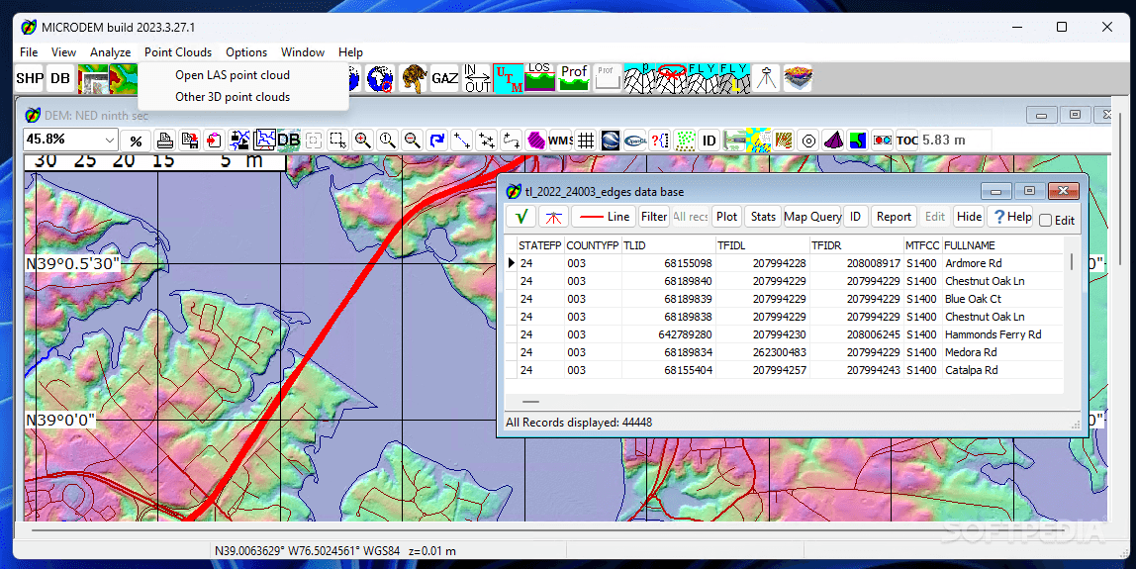
Task: Click the map window DB overlay icon
Action: pyautogui.click(x=288, y=140)
